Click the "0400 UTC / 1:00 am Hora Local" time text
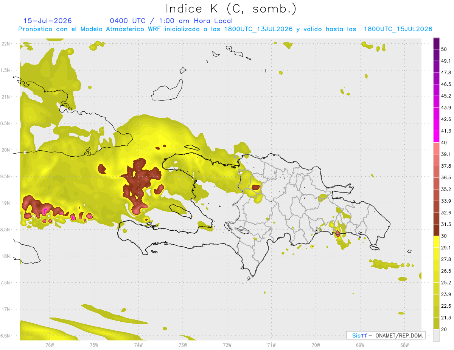 pos(171,21)
